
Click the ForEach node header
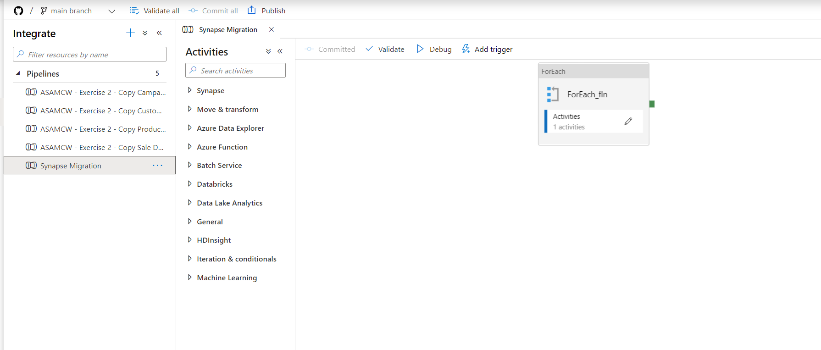594,71
